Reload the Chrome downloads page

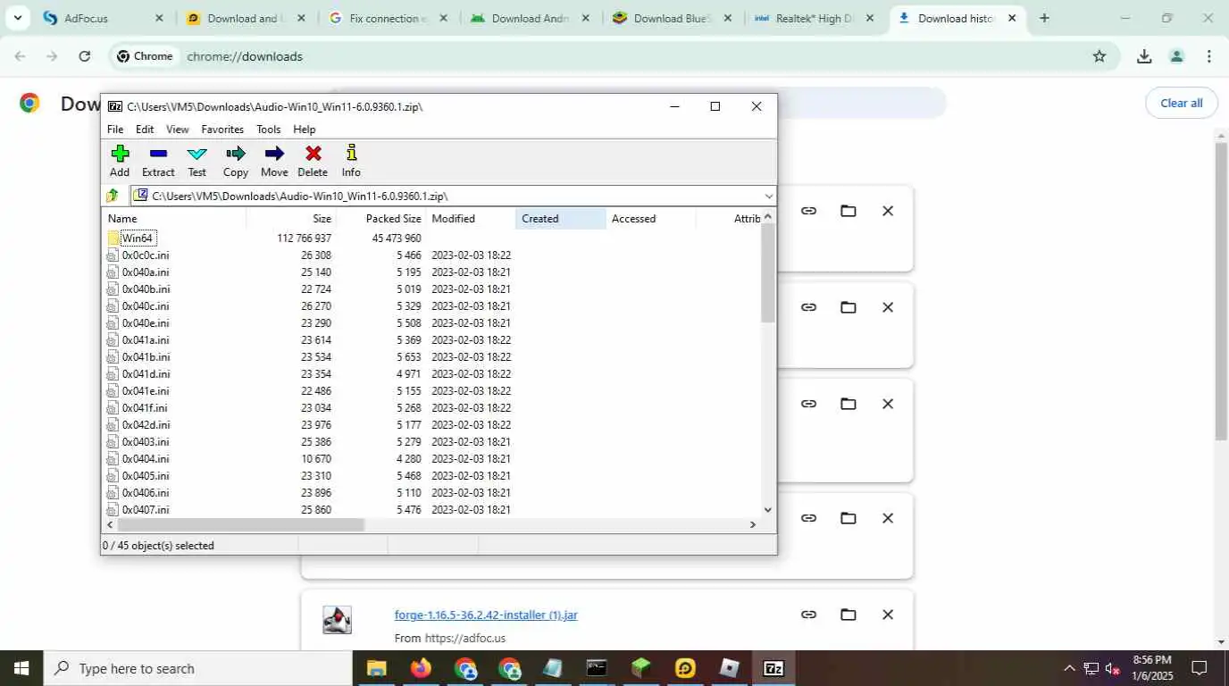click(x=84, y=56)
